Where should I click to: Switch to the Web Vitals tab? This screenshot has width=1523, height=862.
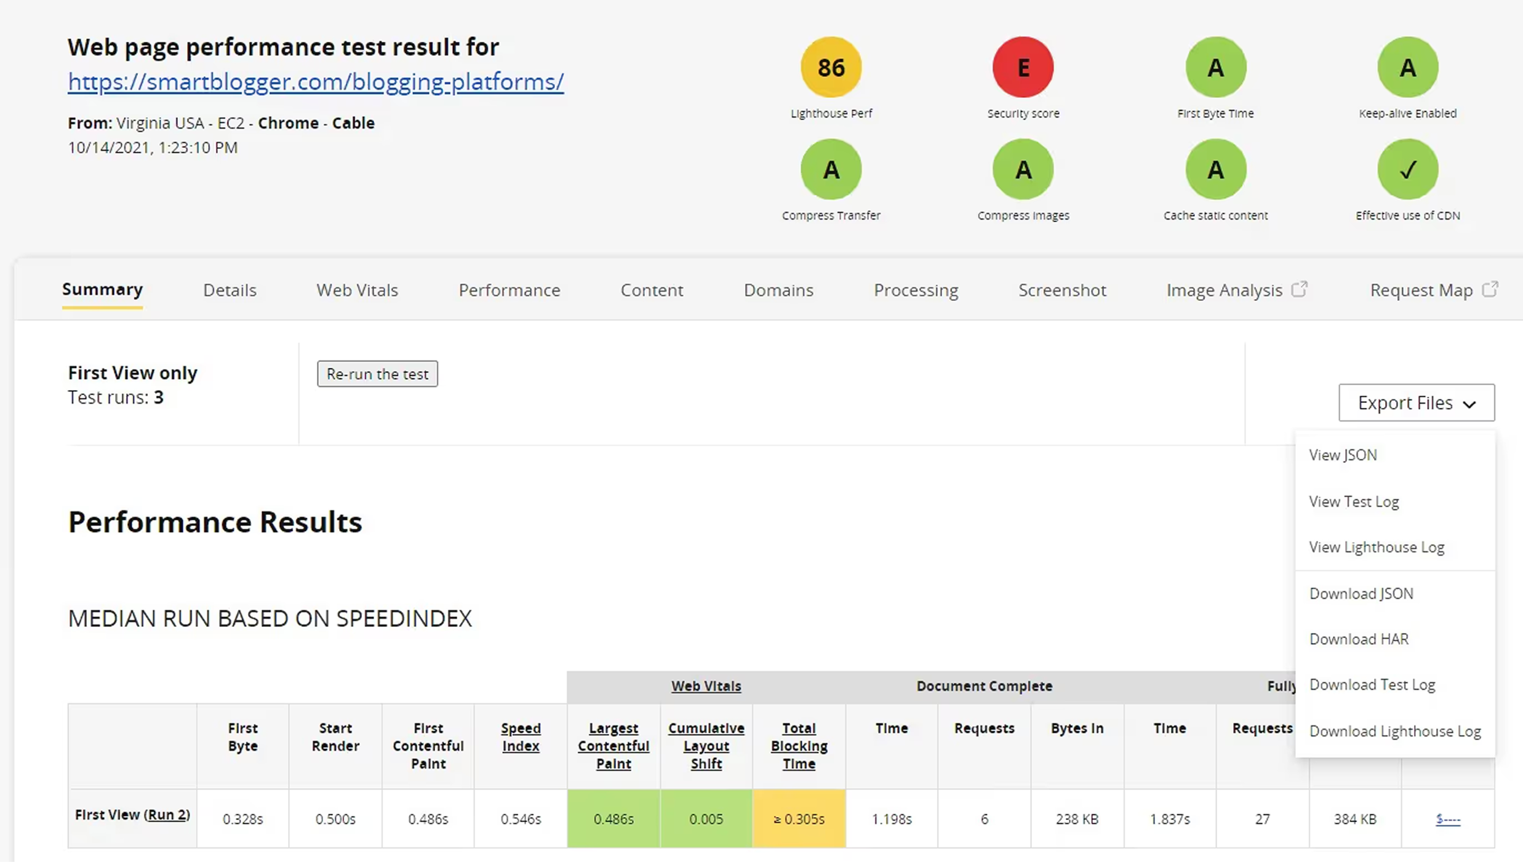[357, 290]
